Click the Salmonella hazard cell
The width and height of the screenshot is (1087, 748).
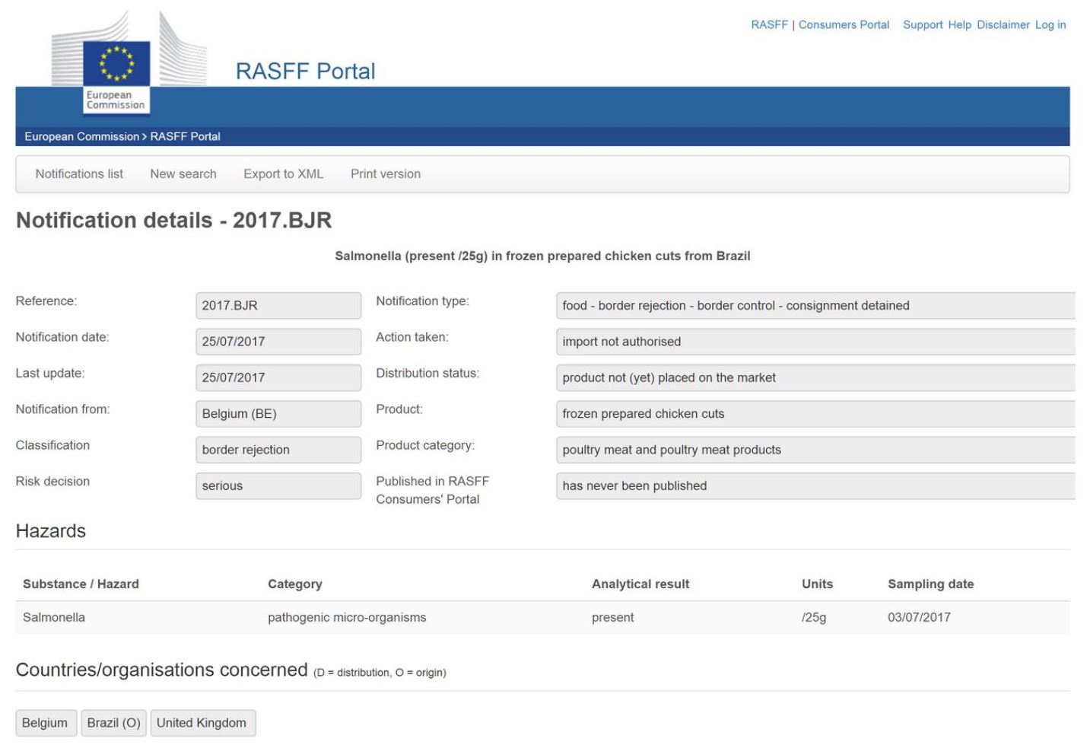pos(54,617)
